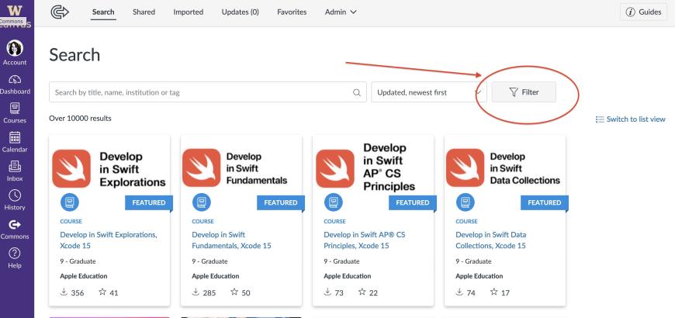This screenshot has height=318, width=675.
Task: Expand the Admin menu
Action: point(341,12)
